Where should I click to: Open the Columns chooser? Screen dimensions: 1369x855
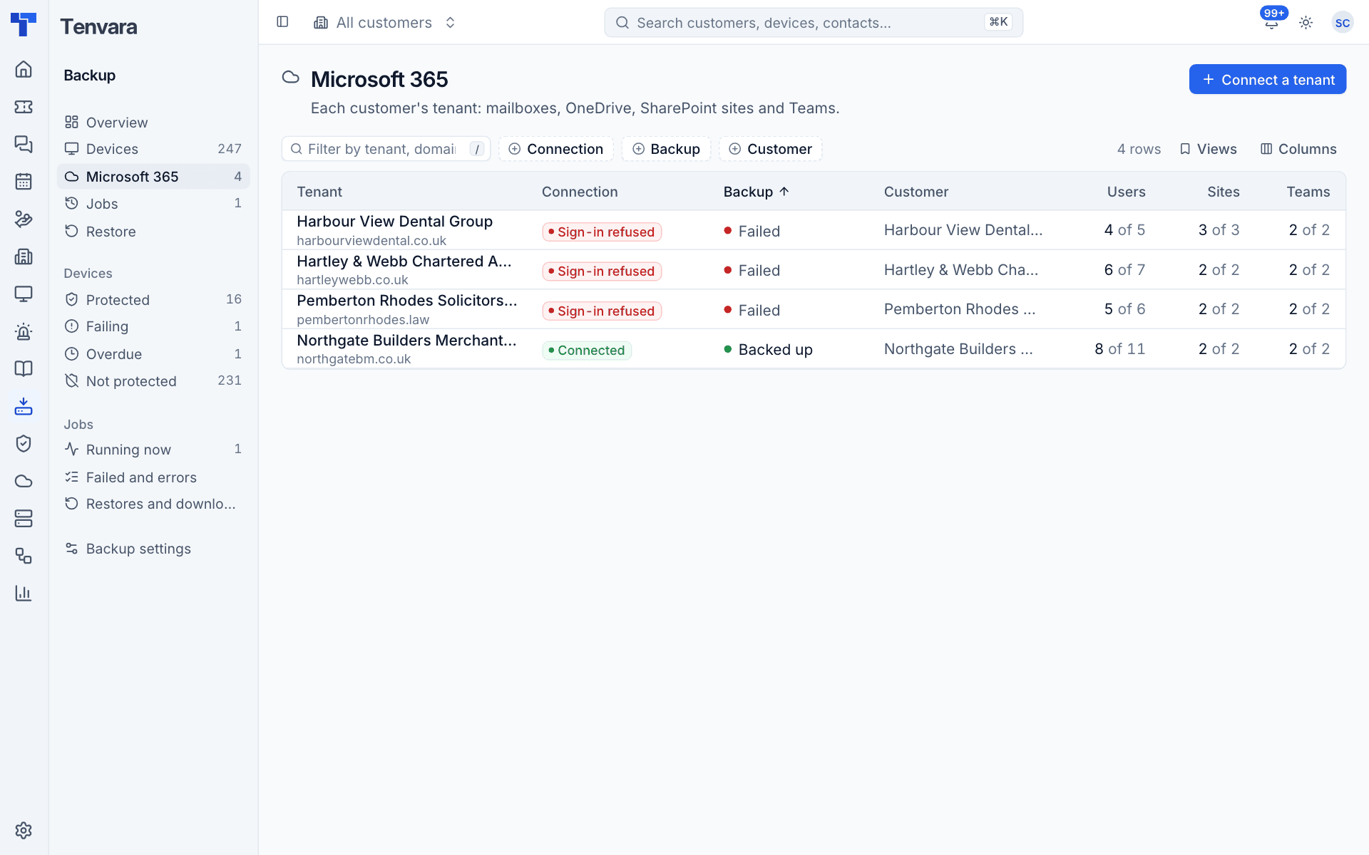pyautogui.click(x=1298, y=149)
